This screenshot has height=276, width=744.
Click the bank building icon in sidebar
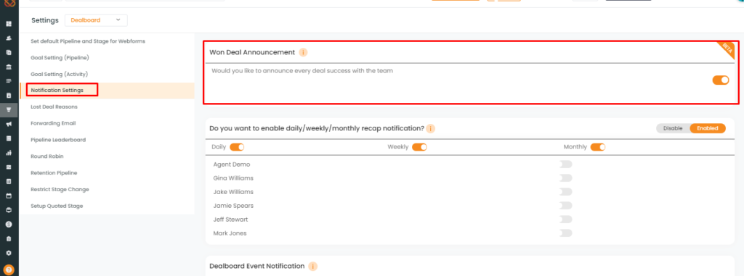(9, 67)
